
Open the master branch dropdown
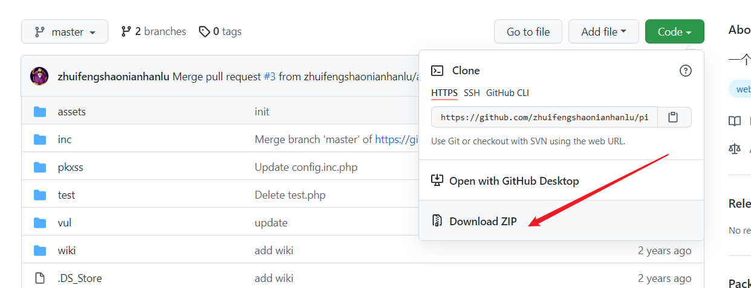coord(65,31)
